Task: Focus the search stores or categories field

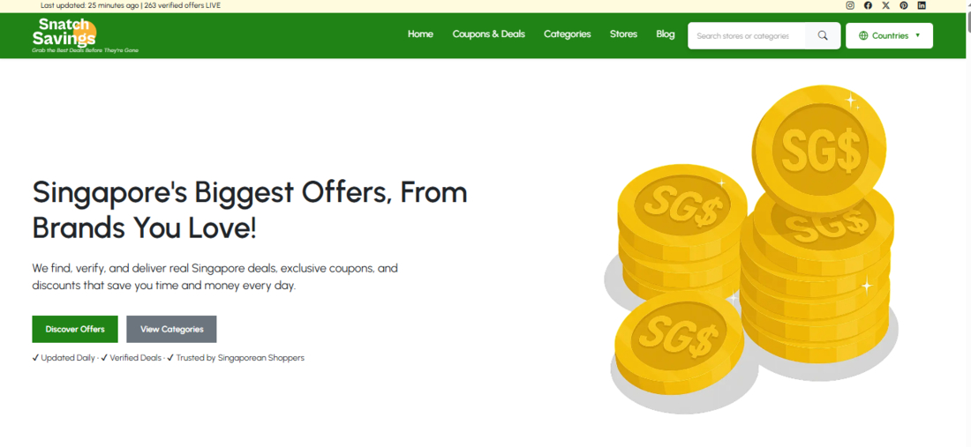Action: tap(747, 36)
